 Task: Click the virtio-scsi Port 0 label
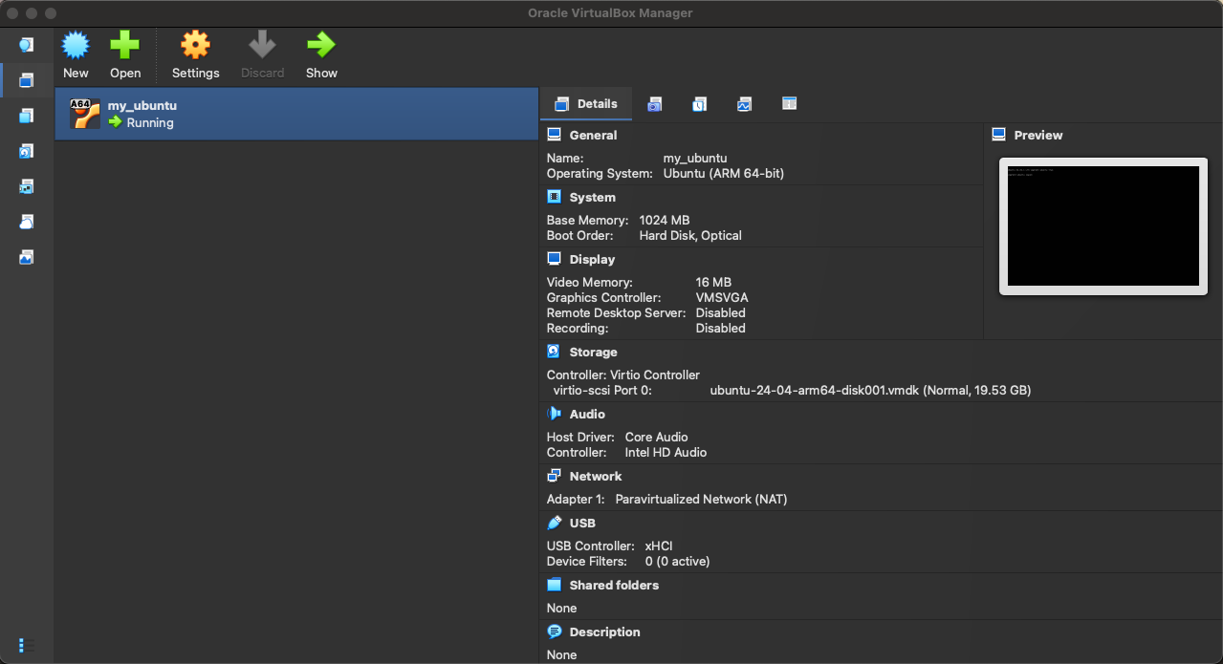coord(602,391)
